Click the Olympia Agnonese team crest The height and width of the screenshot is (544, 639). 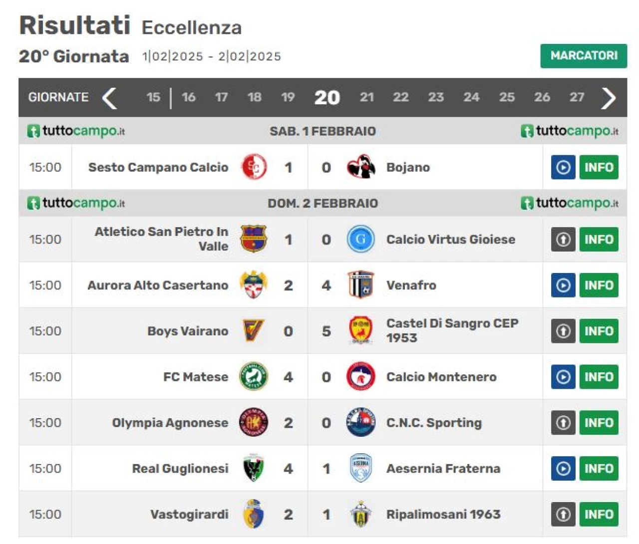tap(254, 423)
